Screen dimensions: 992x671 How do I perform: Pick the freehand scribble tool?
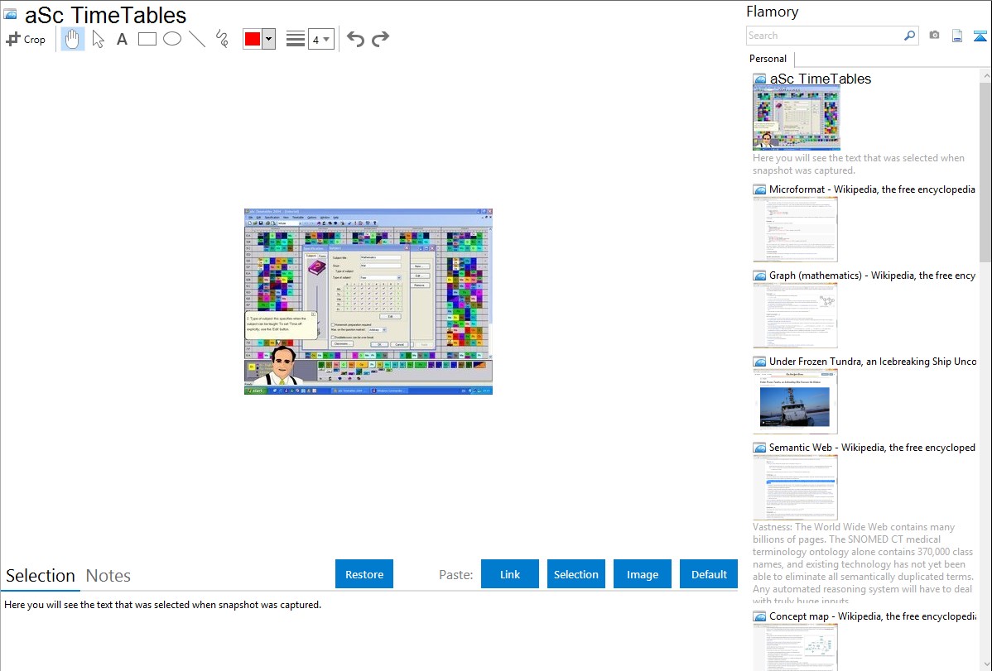click(x=222, y=39)
